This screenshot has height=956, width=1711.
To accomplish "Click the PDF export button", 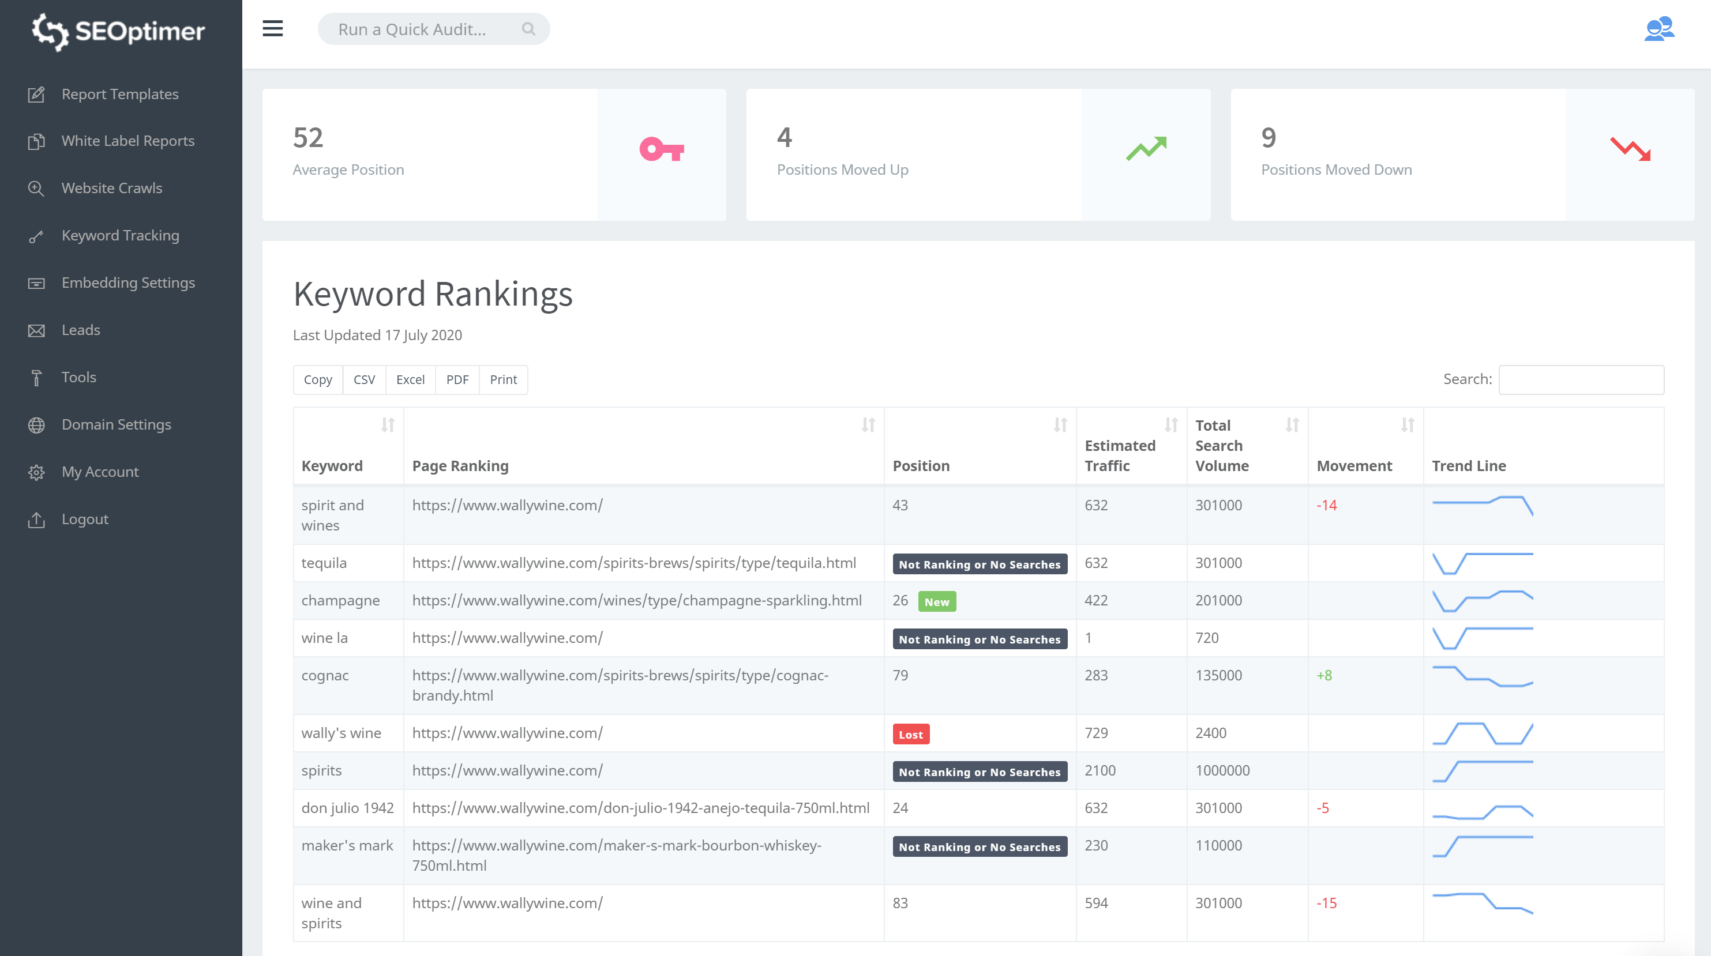I will pyautogui.click(x=456, y=379).
